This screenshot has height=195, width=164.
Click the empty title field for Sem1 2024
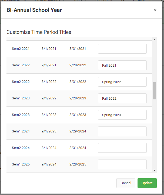pos(122,132)
